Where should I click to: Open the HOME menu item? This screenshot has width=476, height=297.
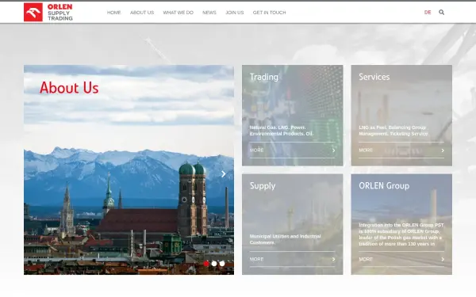click(113, 13)
